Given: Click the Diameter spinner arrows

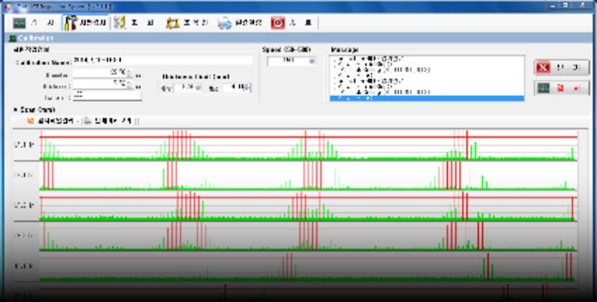Looking at the screenshot, I should pyautogui.click(x=130, y=73).
